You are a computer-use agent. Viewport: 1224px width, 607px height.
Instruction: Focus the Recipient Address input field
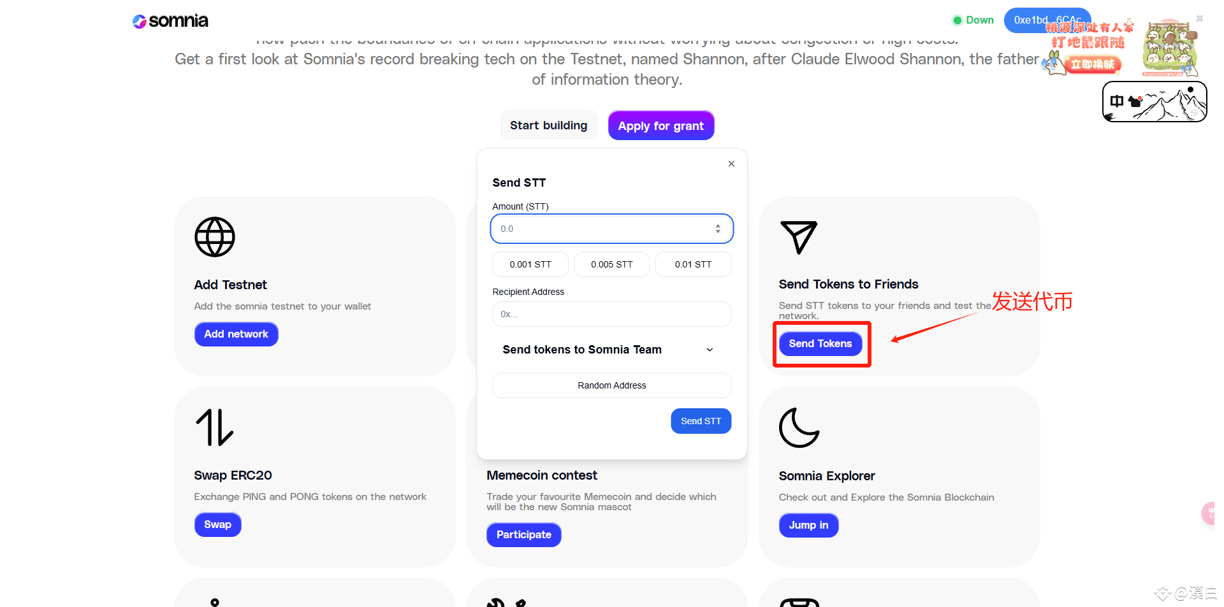[612, 314]
